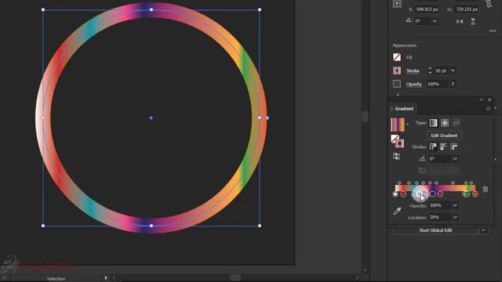Viewport: 502px width, 282px height.
Task: Click the gradient preview thumbnail
Action: coord(398,125)
